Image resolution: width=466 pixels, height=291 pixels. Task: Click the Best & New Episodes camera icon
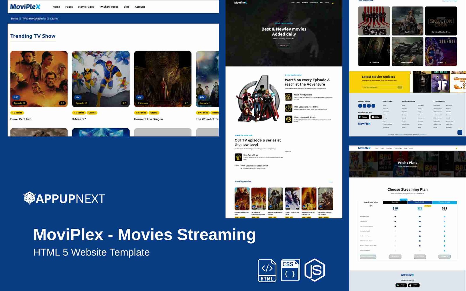[x=288, y=97]
